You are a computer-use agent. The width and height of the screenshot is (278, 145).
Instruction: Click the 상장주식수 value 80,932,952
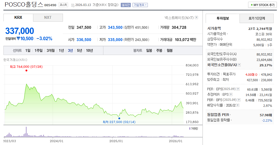(264, 40)
